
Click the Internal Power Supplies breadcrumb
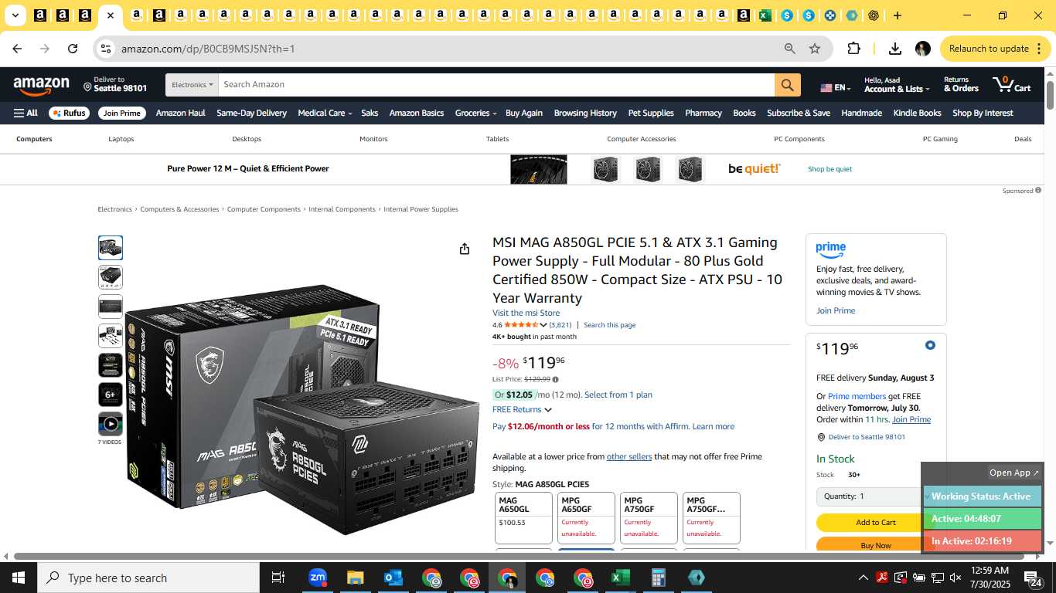coord(421,209)
